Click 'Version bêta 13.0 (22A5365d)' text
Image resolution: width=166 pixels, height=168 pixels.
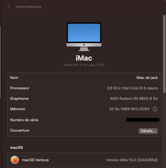pyautogui.click(x=132, y=160)
